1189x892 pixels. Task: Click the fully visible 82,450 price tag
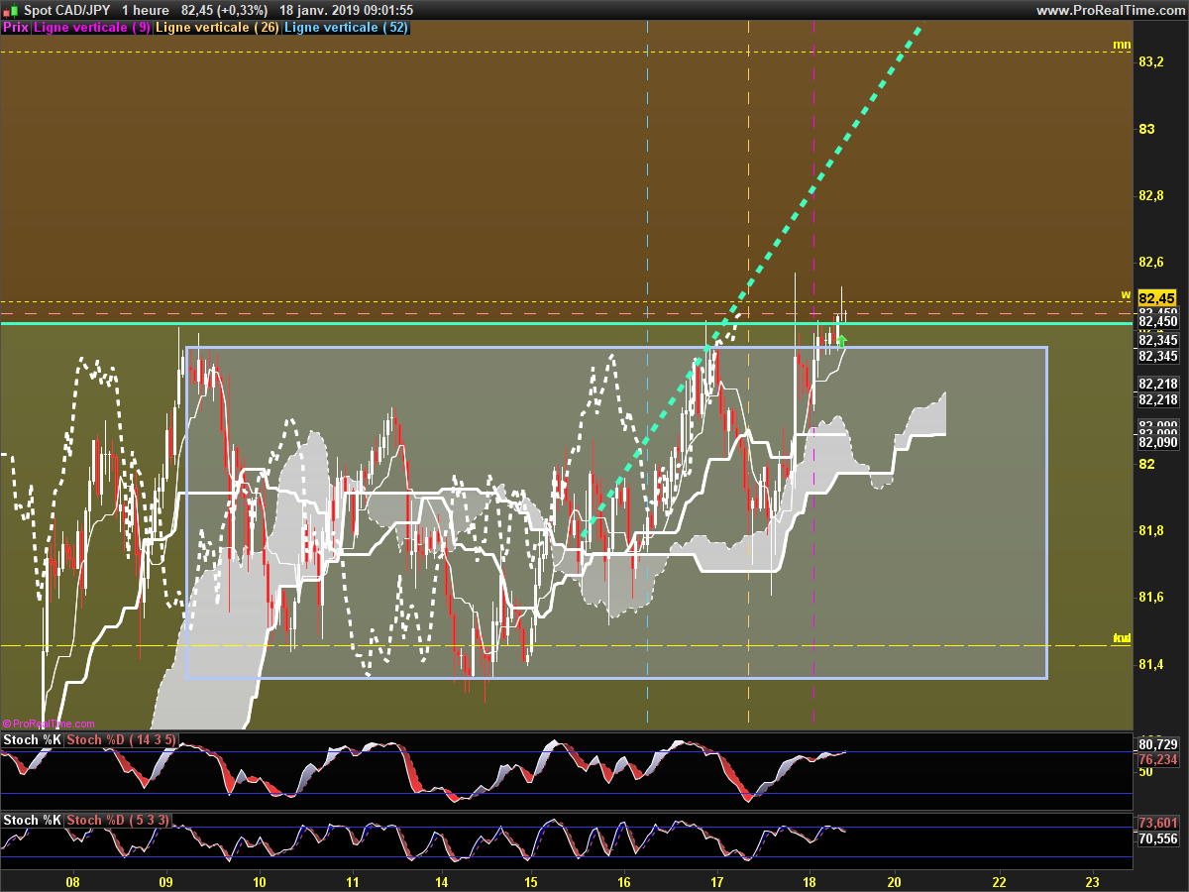click(x=1157, y=321)
